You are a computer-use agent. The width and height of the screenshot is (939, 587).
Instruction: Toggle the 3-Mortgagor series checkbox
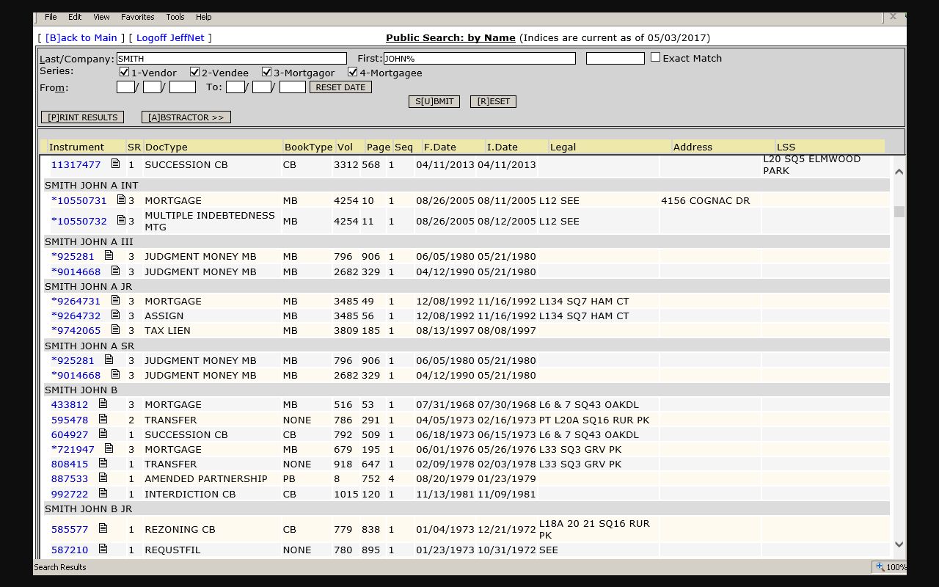tap(266, 72)
